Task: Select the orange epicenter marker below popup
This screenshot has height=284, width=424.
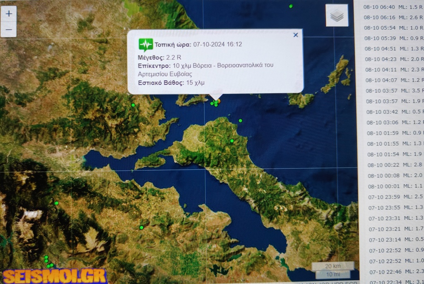Action: coord(219,101)
